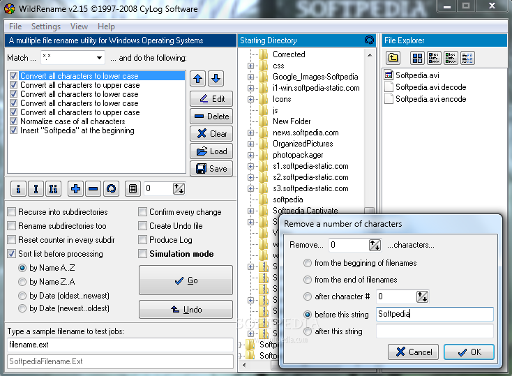Switch File Explorer to small icons view
This screenshot has height=376, width=512.
[x=434, y=58]
